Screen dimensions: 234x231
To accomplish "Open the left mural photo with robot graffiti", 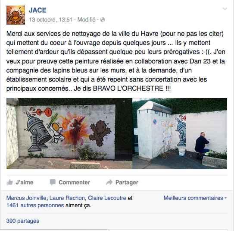I will click(x=69, y=133).
